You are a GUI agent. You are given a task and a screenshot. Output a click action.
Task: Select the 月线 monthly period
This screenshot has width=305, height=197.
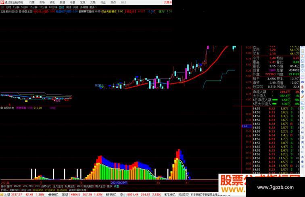click(x=76, y=7)
